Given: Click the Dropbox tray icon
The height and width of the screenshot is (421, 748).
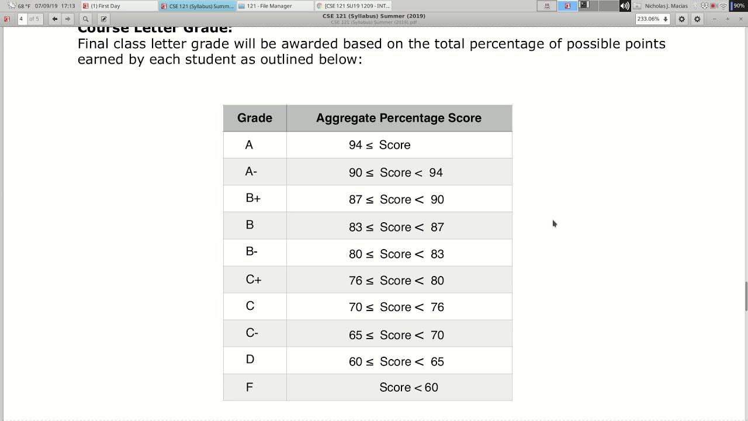Looking at the screenshot, I should tap(705, 6).
